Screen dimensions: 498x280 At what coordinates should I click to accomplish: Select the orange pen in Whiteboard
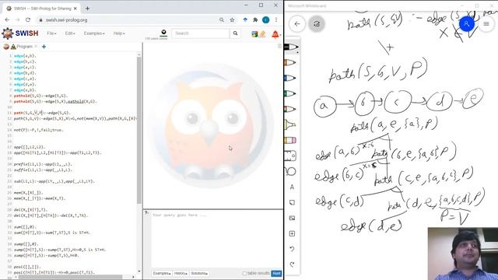(290, 62)
